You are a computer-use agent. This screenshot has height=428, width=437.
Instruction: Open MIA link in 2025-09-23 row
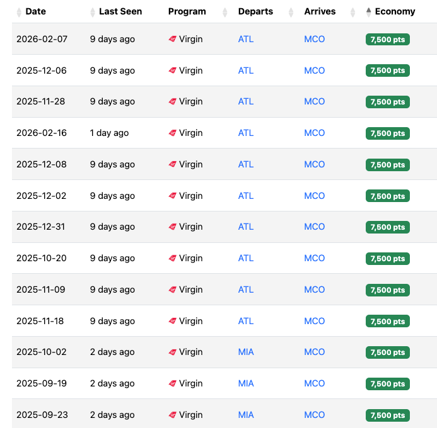(246, 415)
